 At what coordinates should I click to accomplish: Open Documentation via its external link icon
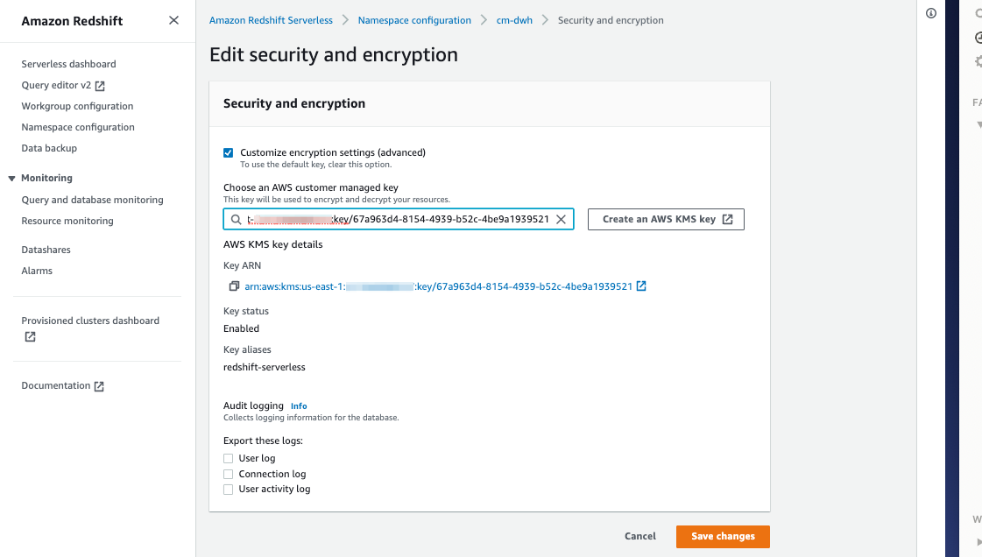pos(98,385)
